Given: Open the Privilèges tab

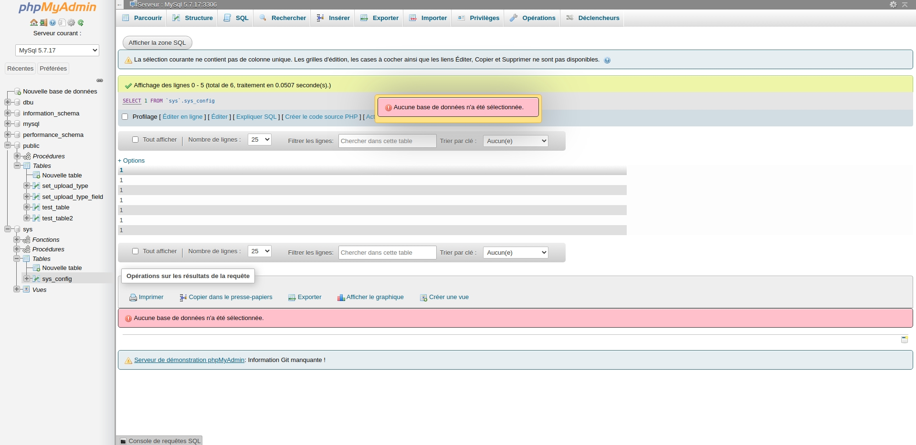Looking at the screenshot, I should [477, 18].
